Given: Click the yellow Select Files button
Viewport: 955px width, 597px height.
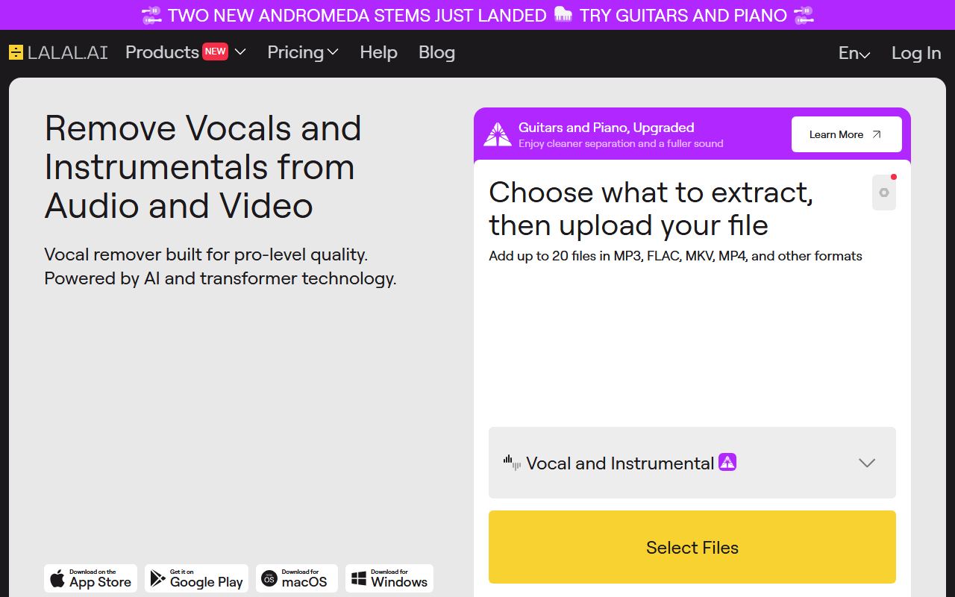Looking at the screenshot, I should (x=692, y=547).
